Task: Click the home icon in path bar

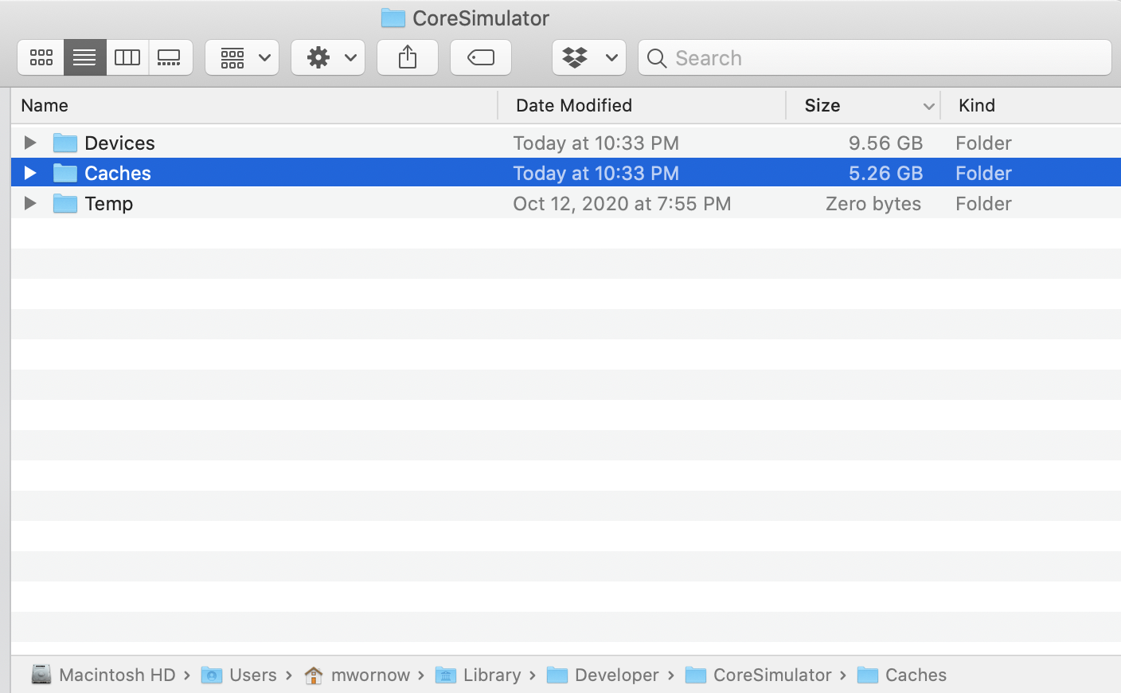Action: (314, 675)
